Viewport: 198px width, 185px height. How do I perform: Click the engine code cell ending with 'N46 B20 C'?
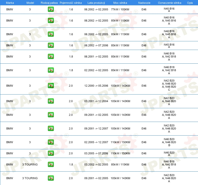tap(169, 85)
